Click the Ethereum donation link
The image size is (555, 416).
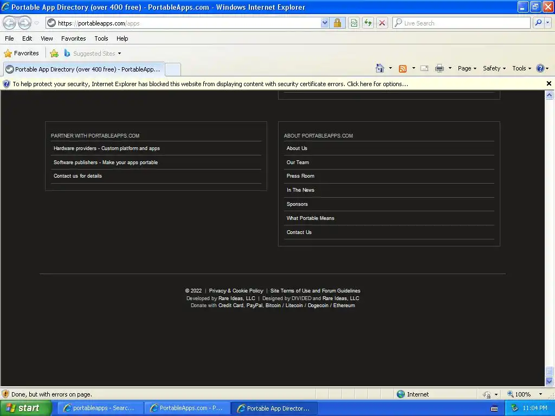(344, 305)
